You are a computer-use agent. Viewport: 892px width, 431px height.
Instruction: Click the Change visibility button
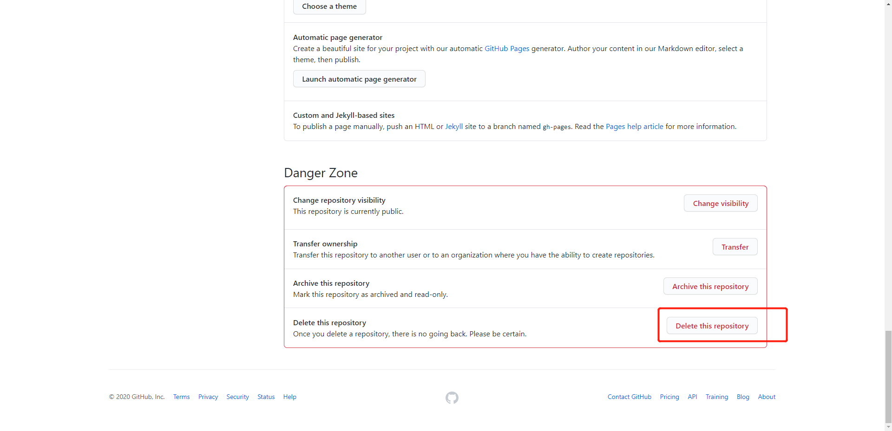tap(720, 203)
